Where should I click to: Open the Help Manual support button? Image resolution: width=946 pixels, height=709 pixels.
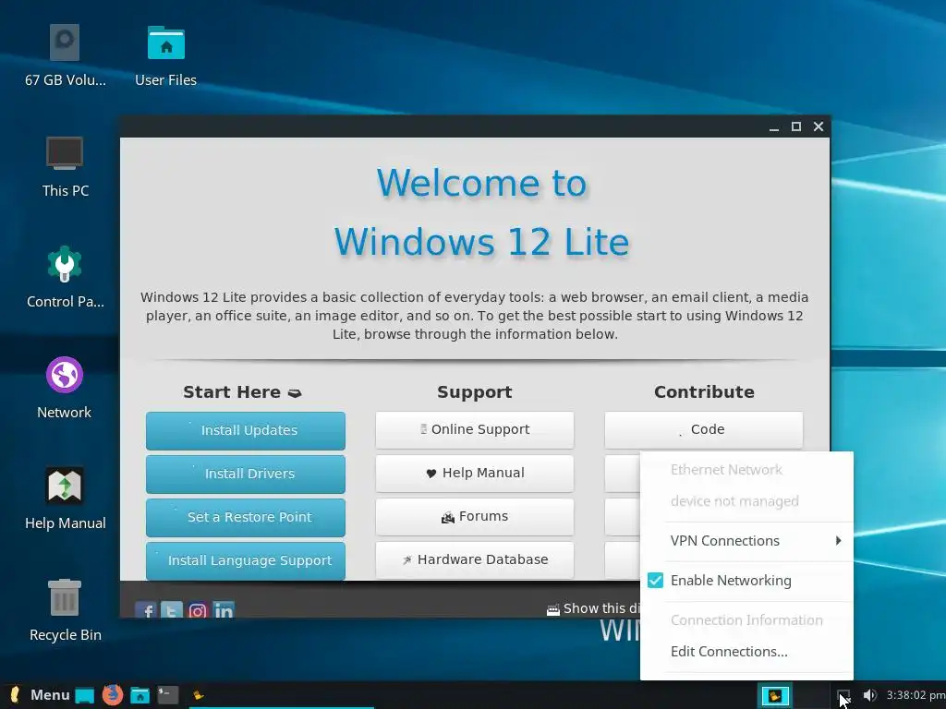pos(475,473)
